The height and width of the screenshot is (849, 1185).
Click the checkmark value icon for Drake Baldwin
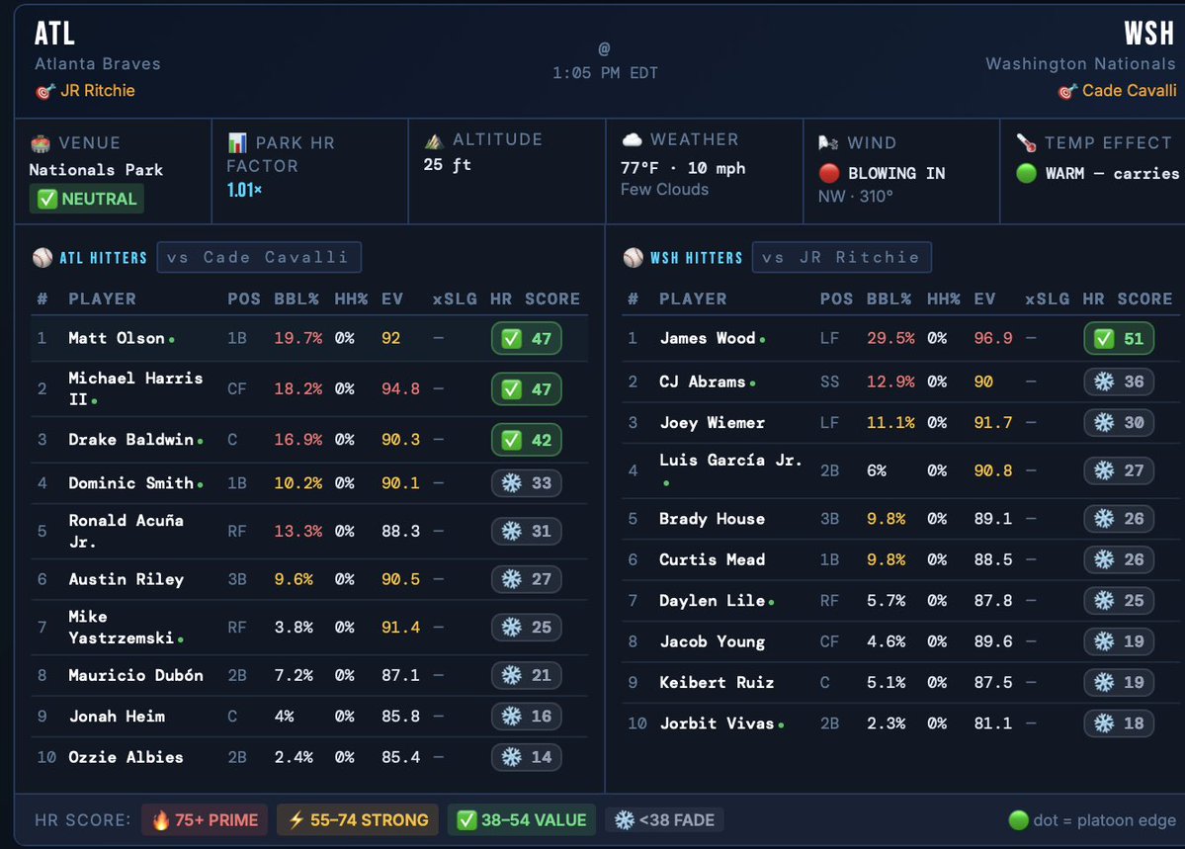point(512,440)
